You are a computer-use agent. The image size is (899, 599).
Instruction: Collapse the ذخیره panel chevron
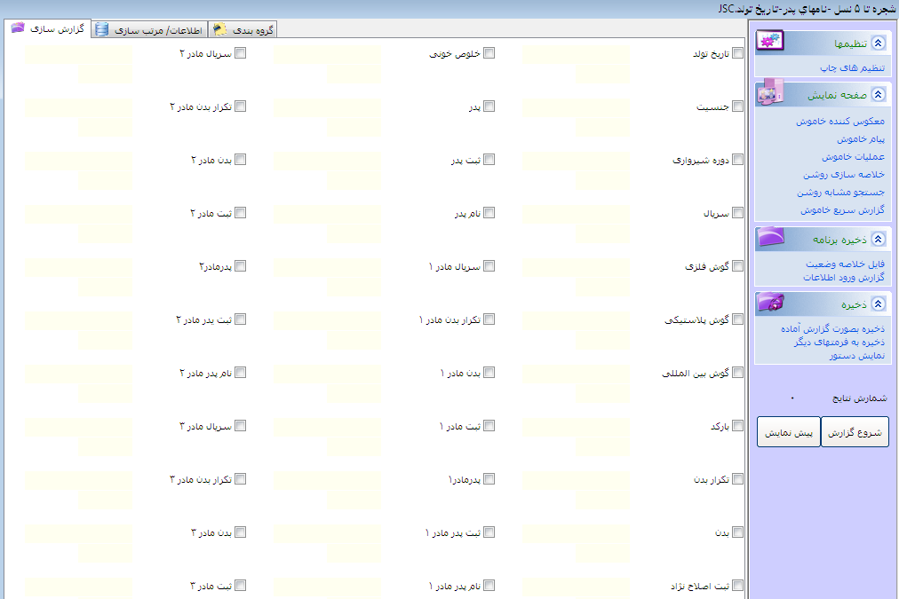pyautogui.click(x=878, y=304)
